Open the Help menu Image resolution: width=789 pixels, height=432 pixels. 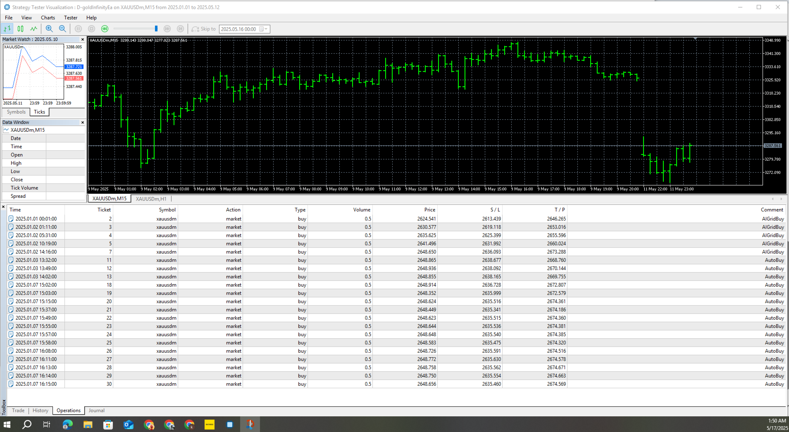pos(91,18)
